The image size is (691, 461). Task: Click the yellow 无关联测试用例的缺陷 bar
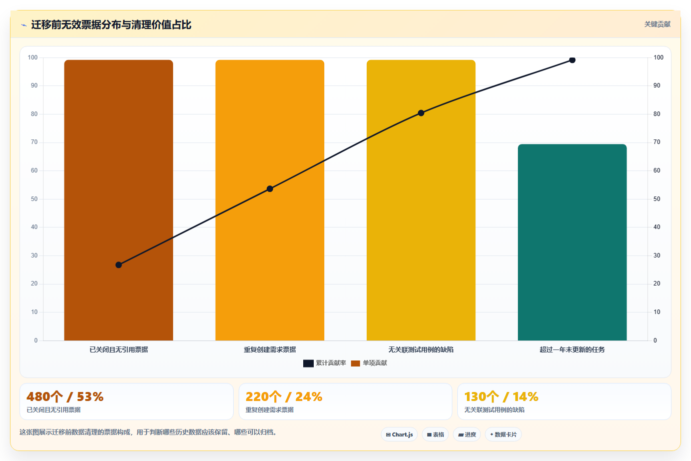[x=421, y=200]
